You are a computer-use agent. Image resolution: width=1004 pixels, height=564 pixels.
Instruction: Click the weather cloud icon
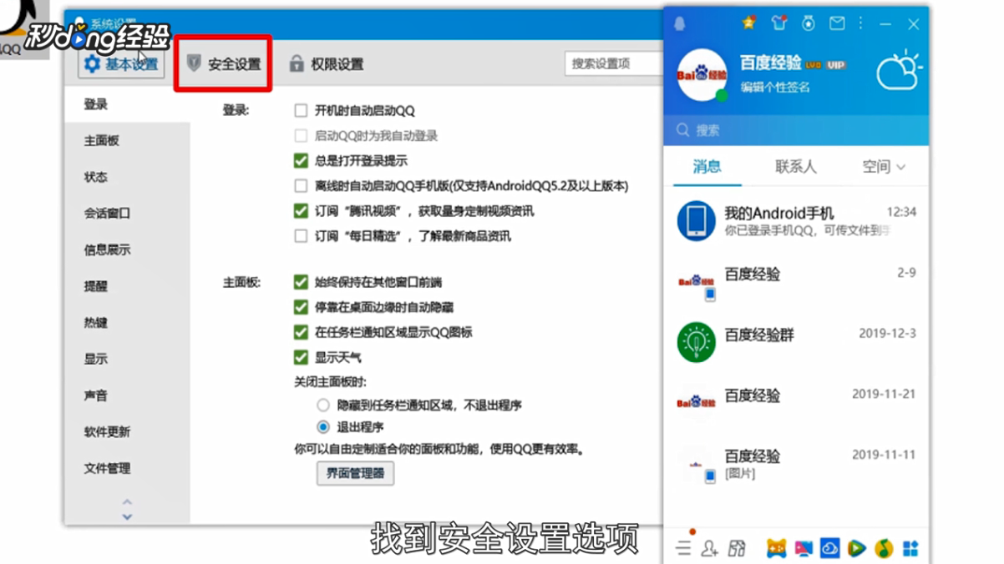(x=898, y=72)
